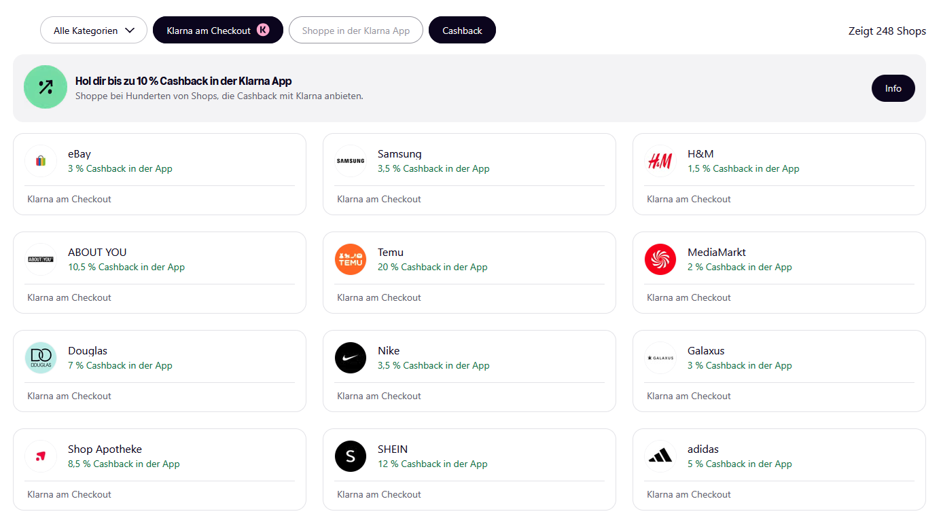
Task: Click the Douglas teal logo
Action: [41, 358]
